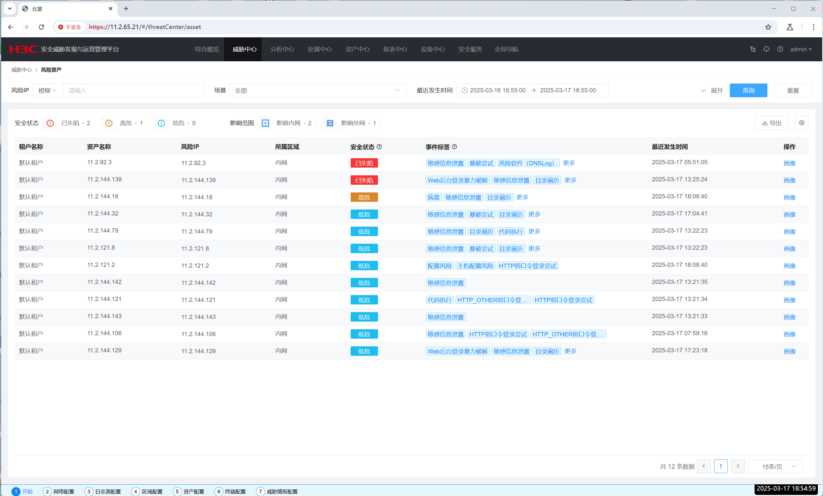The height and width of the screenshot is (496, 823).
Task: Filter by 影响内网 scope
Action: [286, 123]
